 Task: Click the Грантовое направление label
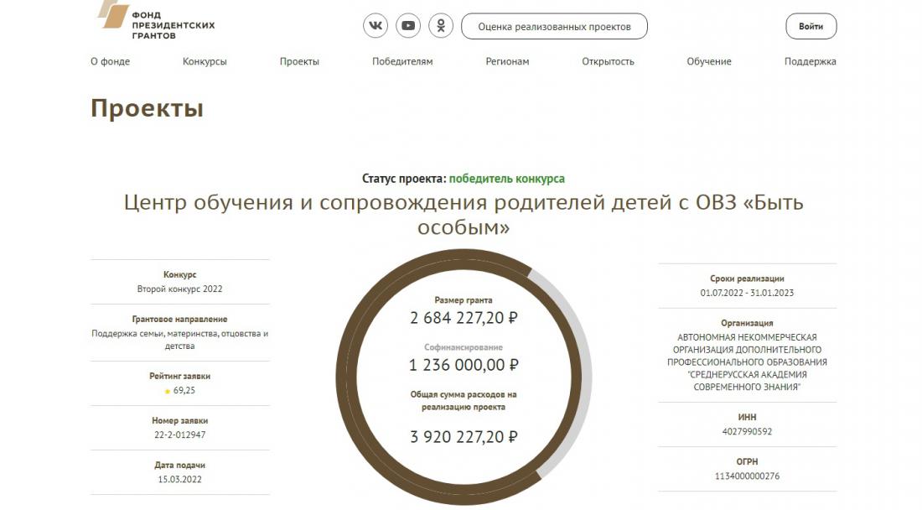180,319
